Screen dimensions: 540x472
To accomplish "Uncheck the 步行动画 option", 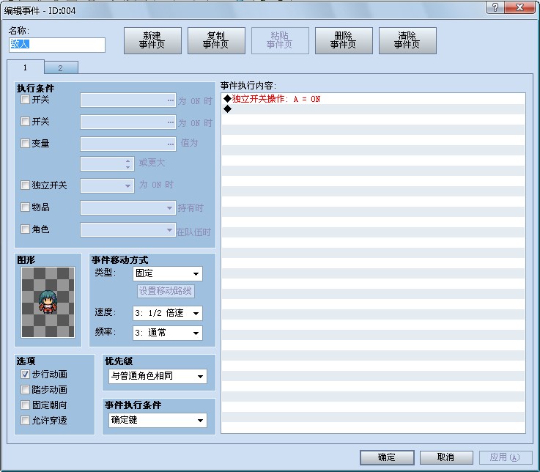I will click(25, 374).
